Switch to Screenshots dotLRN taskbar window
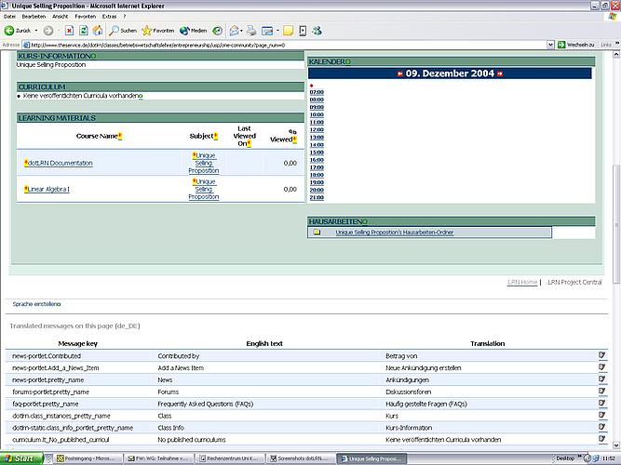This screenshot has width=621, height=465. (300, 458)
